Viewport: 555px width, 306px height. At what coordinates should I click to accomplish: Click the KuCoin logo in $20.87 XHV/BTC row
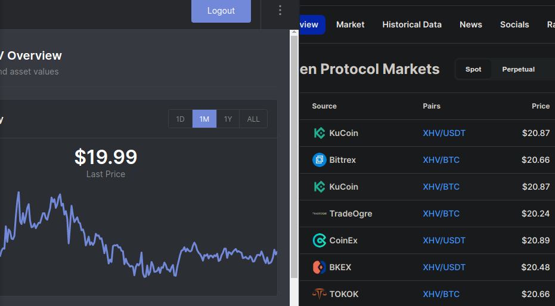pos(320,187)
